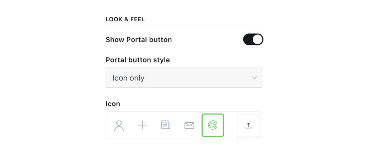Click the upload arrow icon
Image resolution: width=369 pixels, height=156 pixels.
pos(248,126)
